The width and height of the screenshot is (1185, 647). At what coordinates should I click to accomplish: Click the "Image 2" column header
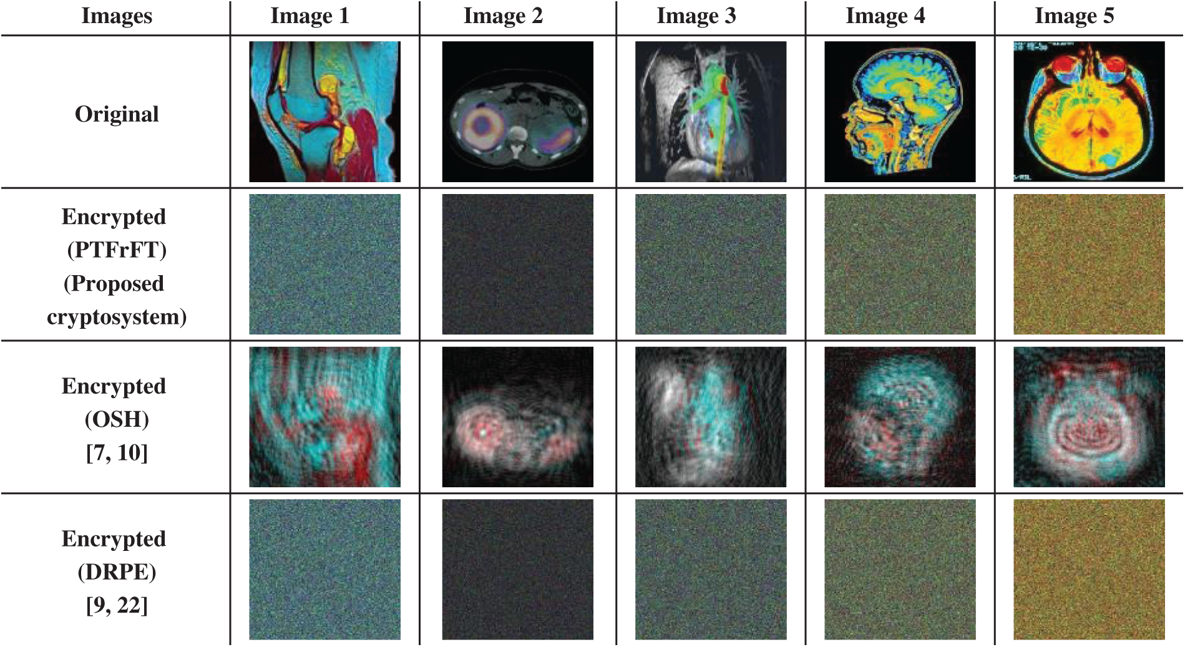click(x=503, y=16)
